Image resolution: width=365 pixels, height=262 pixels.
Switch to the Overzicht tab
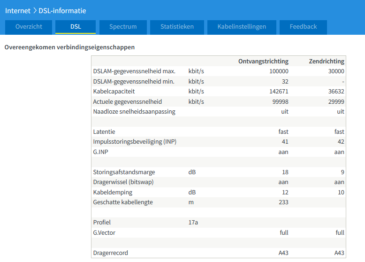point(29,27)
